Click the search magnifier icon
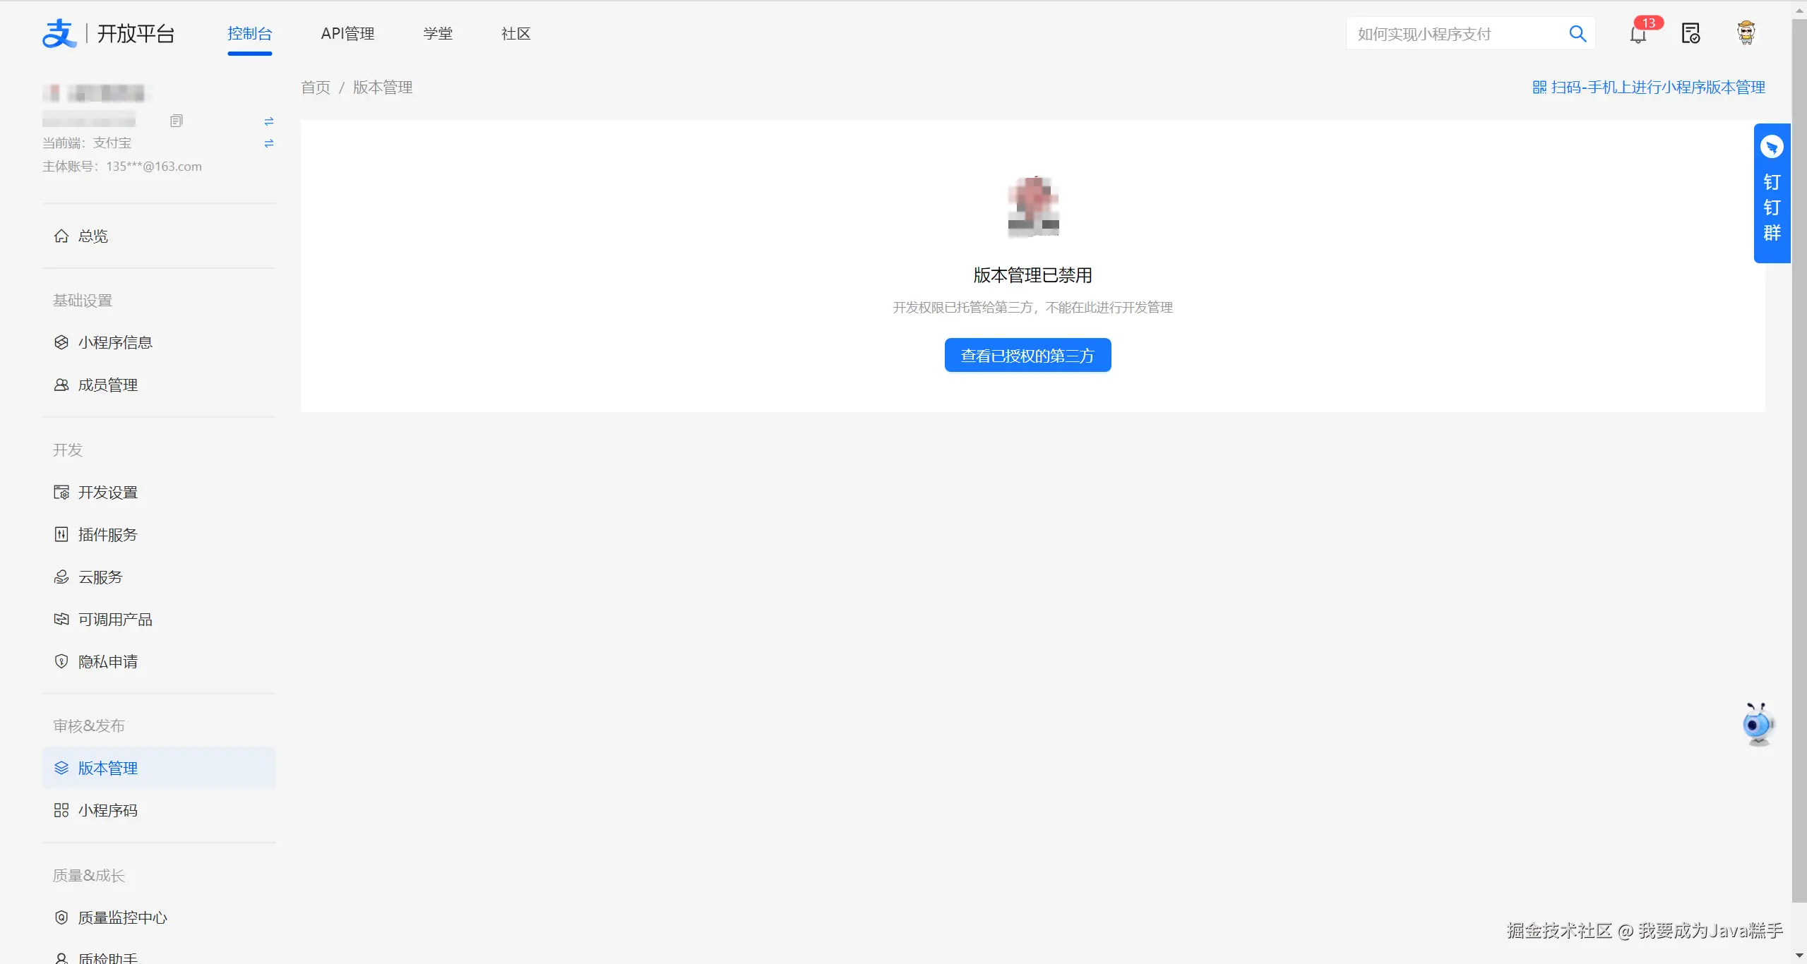 click(1578, 34)
